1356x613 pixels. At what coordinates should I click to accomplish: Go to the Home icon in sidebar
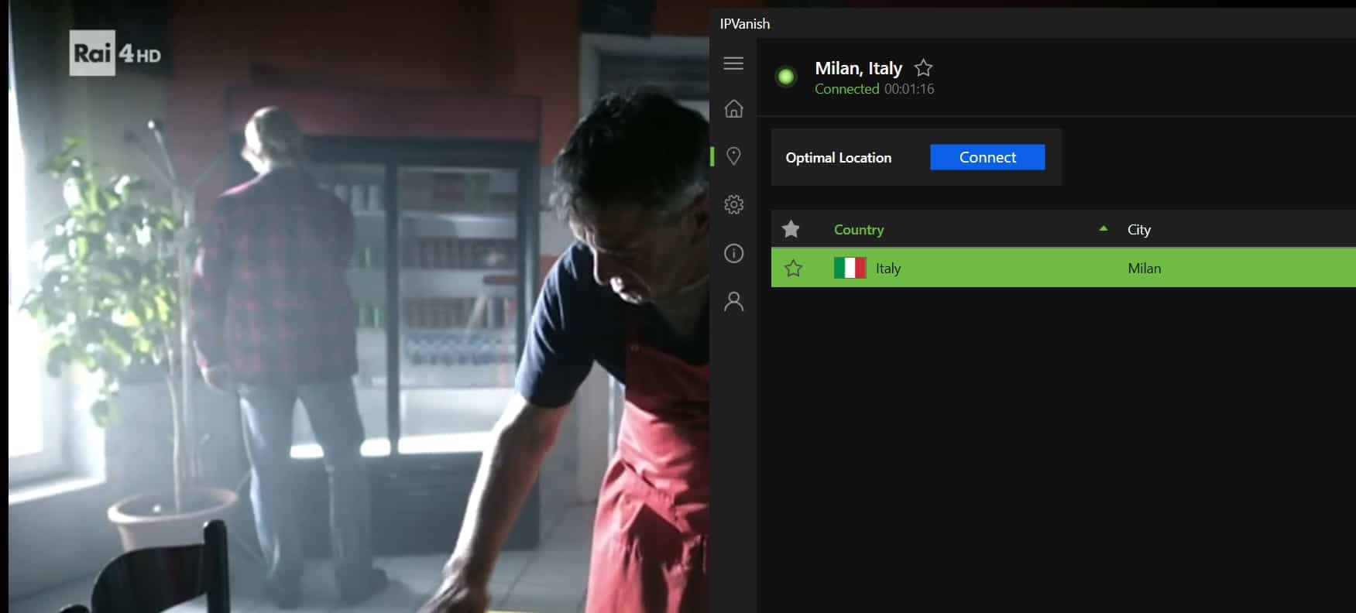(x=733, y=108)
